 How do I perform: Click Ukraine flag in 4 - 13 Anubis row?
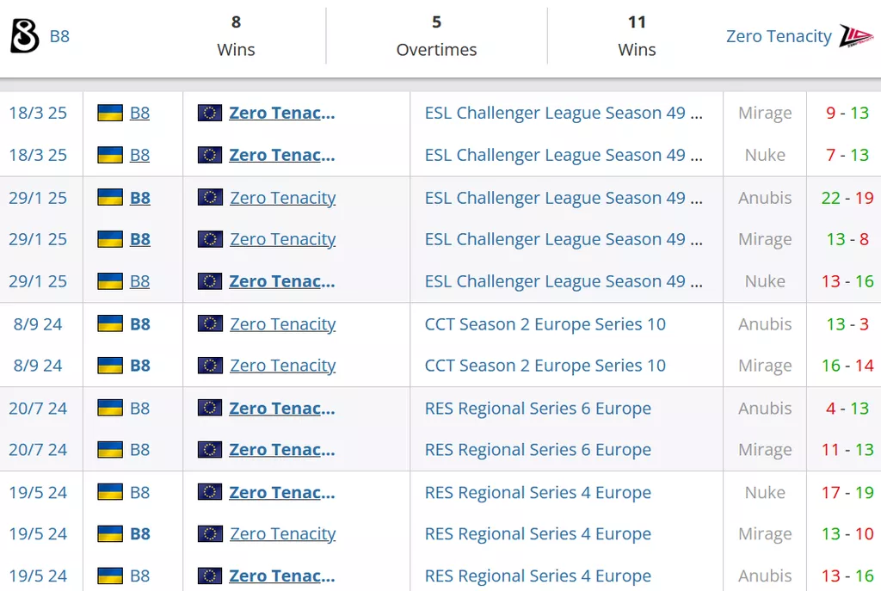click(x=110, y=408)
